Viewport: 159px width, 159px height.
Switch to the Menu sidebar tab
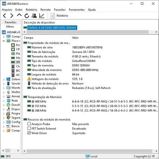[10, 26]
